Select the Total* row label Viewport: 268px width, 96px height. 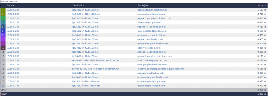(4, 94)
